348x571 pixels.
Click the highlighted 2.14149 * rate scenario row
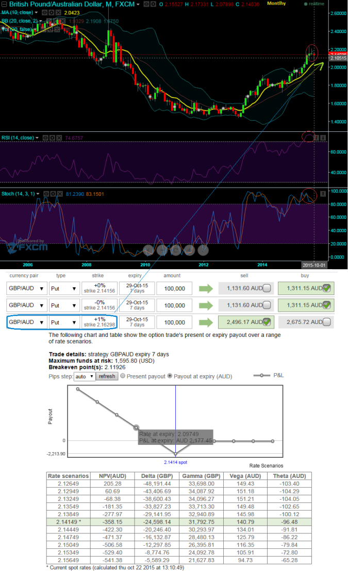coord(179,522)
